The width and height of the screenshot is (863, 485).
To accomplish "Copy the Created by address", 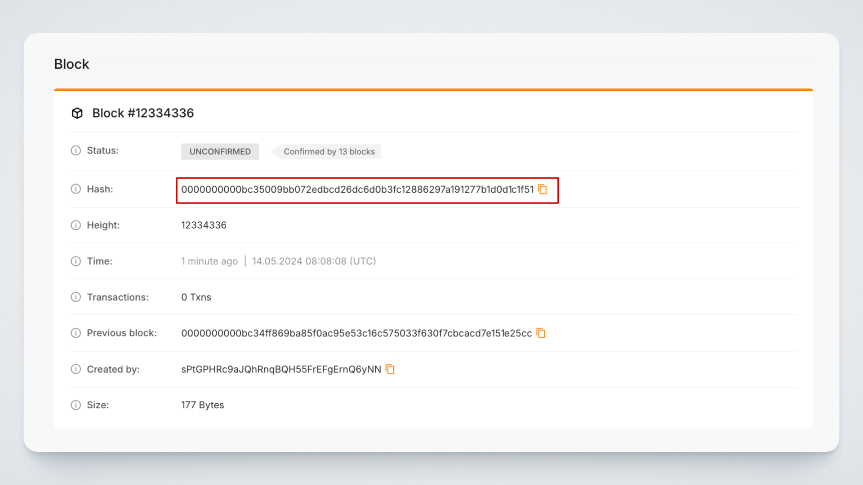I will [390, 369].
